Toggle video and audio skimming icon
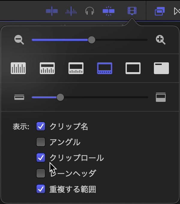The image size is (180, 204). [x=52, y=11]
